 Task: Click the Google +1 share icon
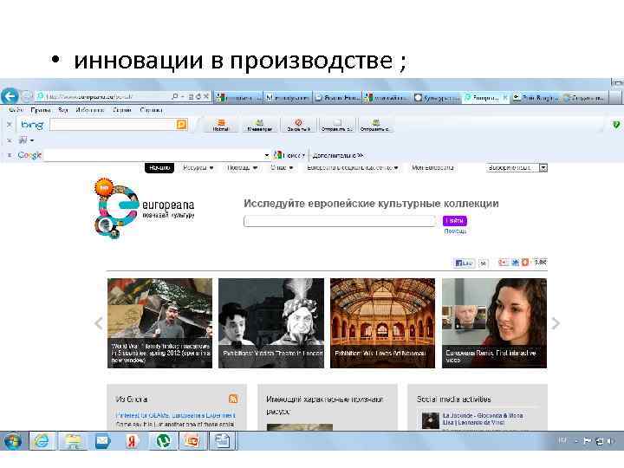point(504,263)
